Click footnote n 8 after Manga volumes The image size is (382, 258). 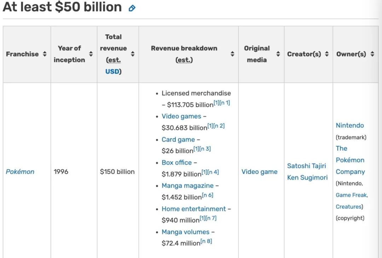point(206,241)
